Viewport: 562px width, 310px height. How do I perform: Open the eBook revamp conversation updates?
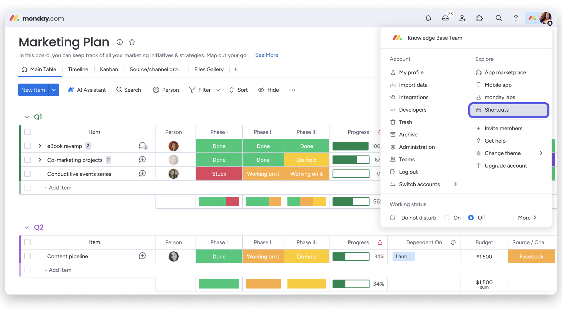point(143,146)
